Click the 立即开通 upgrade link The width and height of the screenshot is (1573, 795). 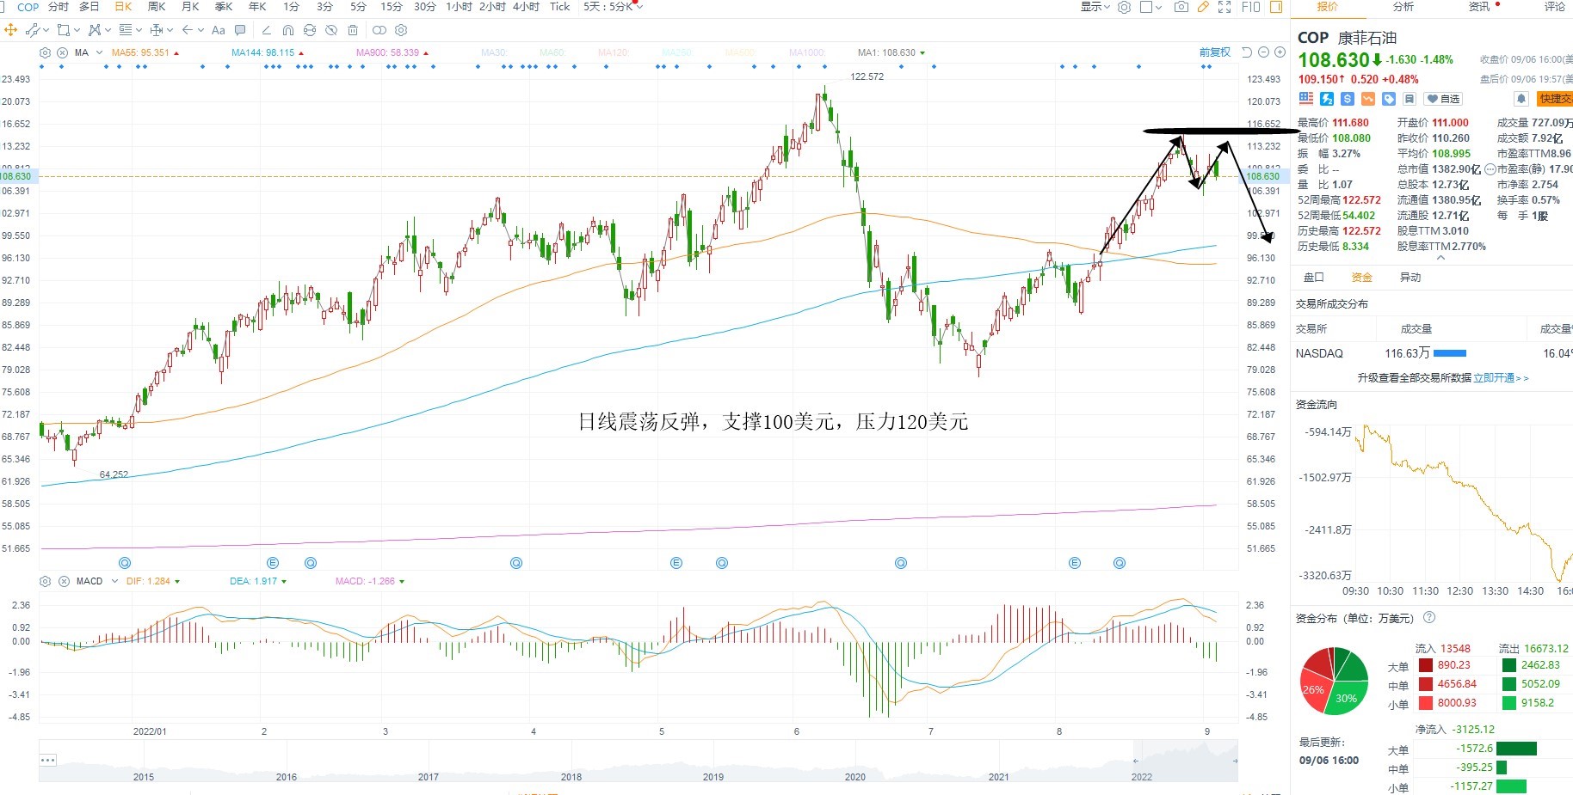pos(1501,378)
